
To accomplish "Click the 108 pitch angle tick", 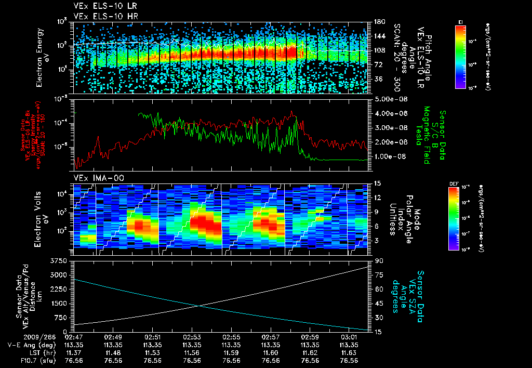I will [x=379, y=50].
